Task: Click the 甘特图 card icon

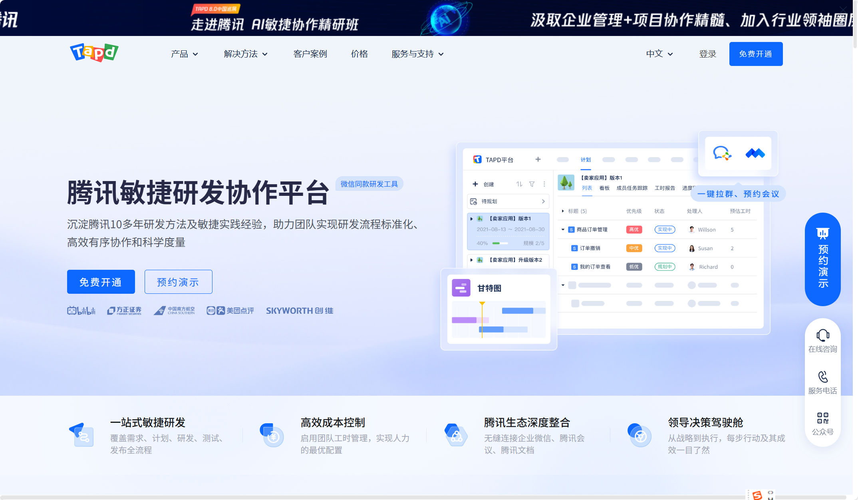Action: tap(462, 288)
